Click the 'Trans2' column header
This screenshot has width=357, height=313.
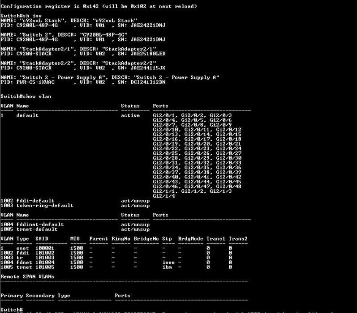pos(238,239)
